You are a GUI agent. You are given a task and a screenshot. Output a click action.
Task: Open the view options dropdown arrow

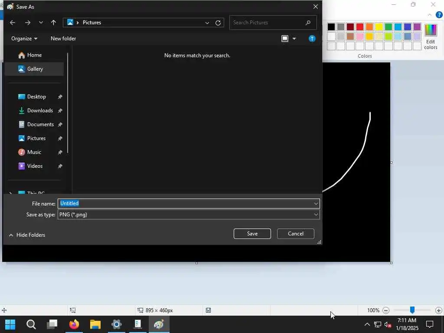click(x=294, y=39)
